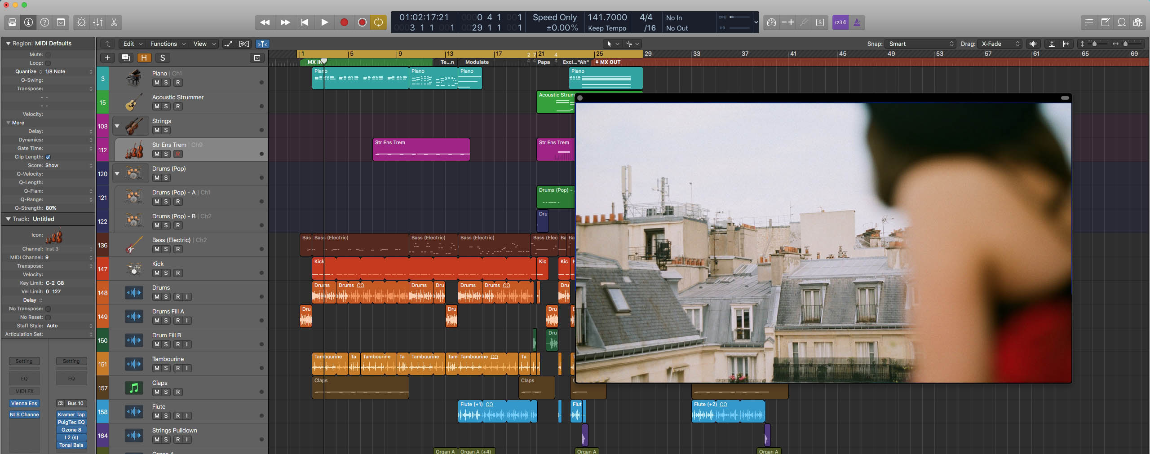Open the Ozone 8 plugin slot

[x=71, y=430]
